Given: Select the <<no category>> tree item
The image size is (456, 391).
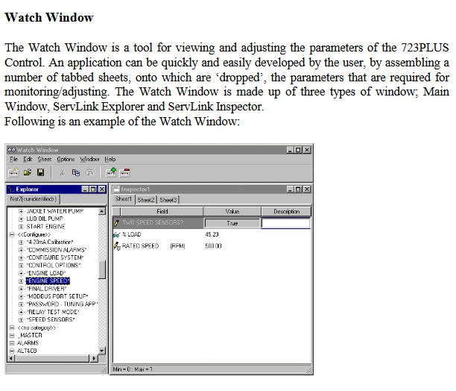Looking at the screenshot, I should coord(37,328).
